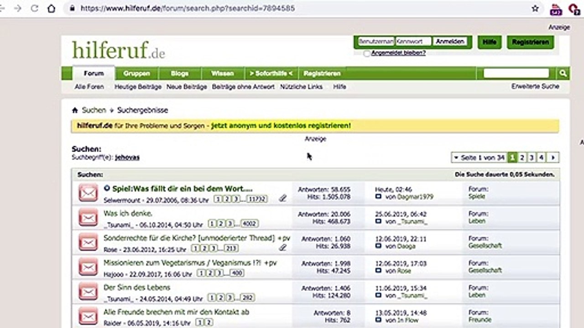Click the forum search input field
This screenshot has width=584, height=328.
tap(516, 73)
